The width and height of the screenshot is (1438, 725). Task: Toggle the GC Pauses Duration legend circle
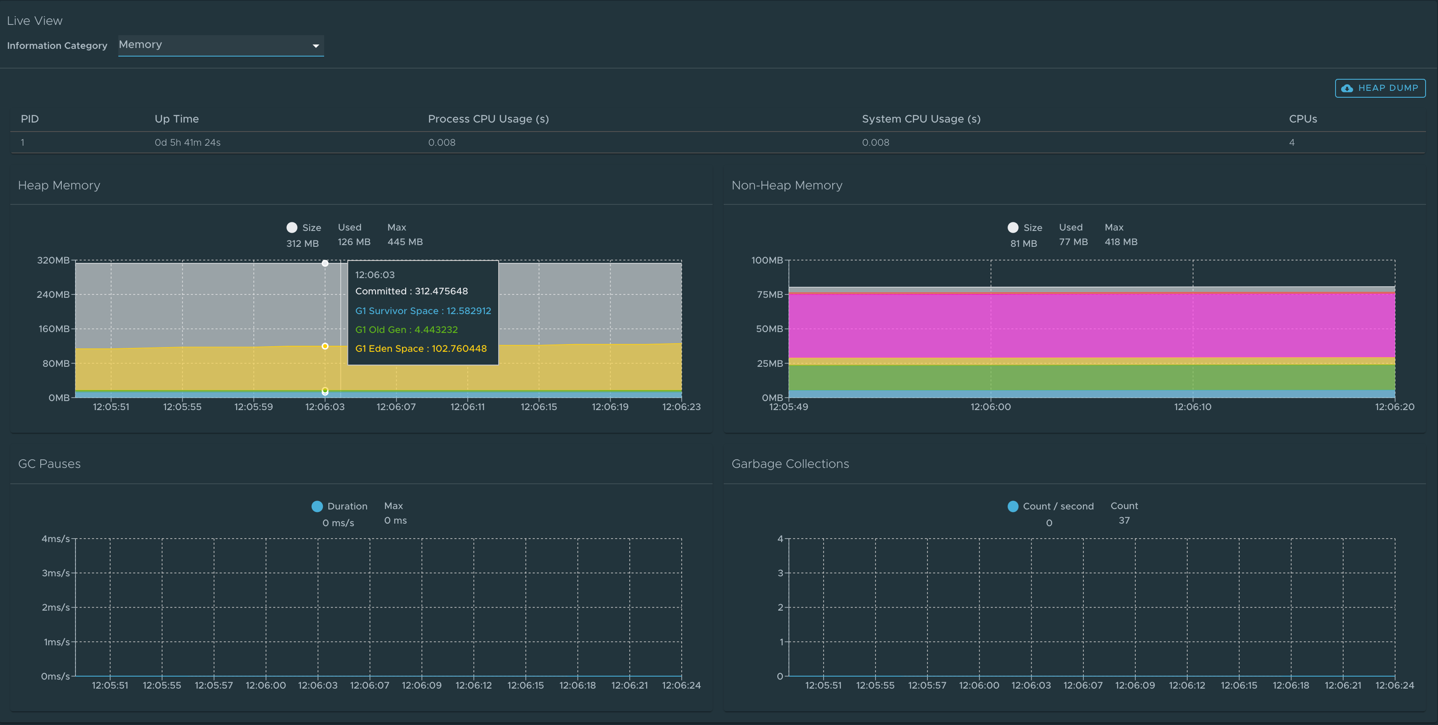tap(317, 506)
